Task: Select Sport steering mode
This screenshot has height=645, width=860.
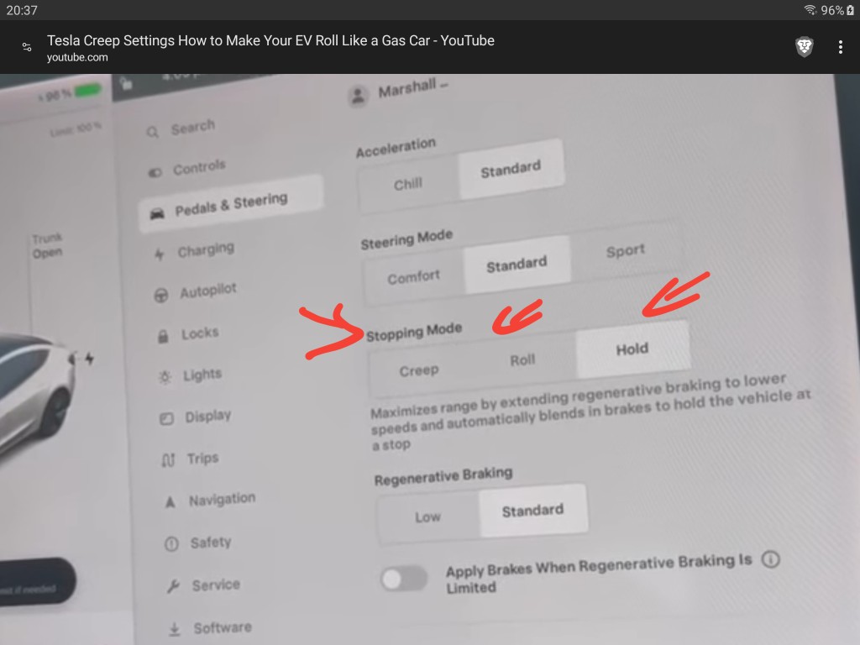Action: coord(625,251)
